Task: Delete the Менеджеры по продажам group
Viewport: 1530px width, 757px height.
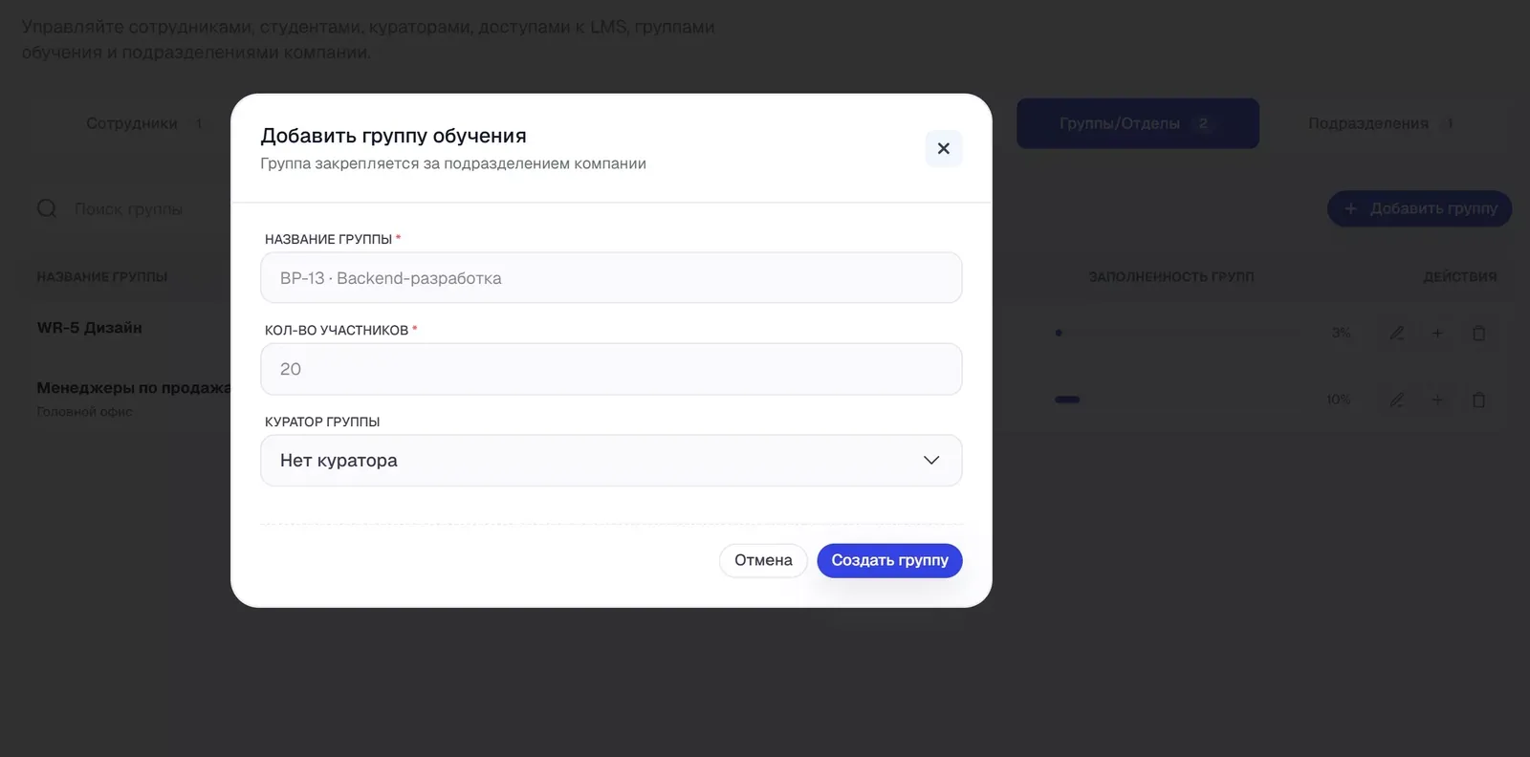Action: 1479,400
